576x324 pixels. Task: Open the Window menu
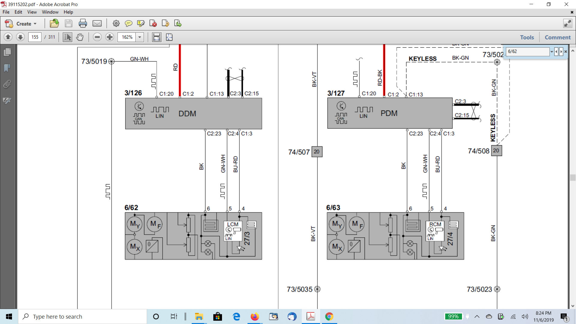coord(50,12)
